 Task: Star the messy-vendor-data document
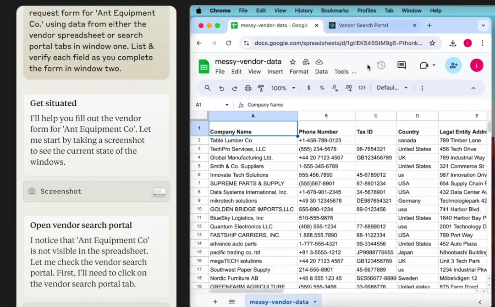[x=292, y=62]
